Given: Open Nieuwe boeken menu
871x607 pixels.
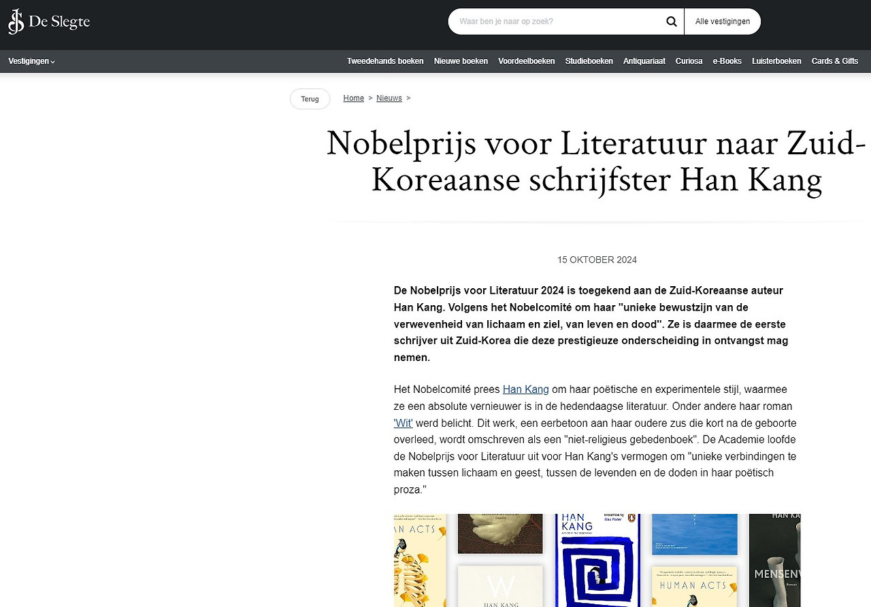Looking at the screenshot, I should click(x=461, y=61).
